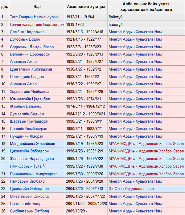
Task: Click the Ажилласан хугацаа column header
Action: coord(86,7)
